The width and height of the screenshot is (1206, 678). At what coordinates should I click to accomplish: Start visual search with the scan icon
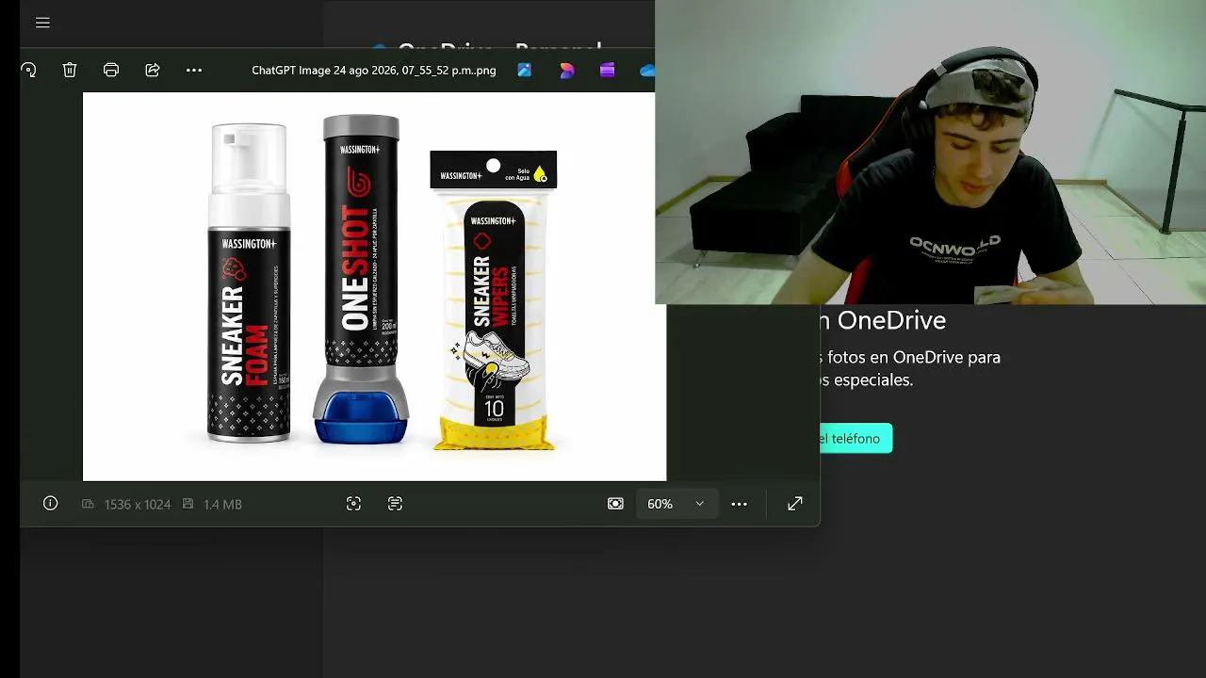[x=353, y=504]
